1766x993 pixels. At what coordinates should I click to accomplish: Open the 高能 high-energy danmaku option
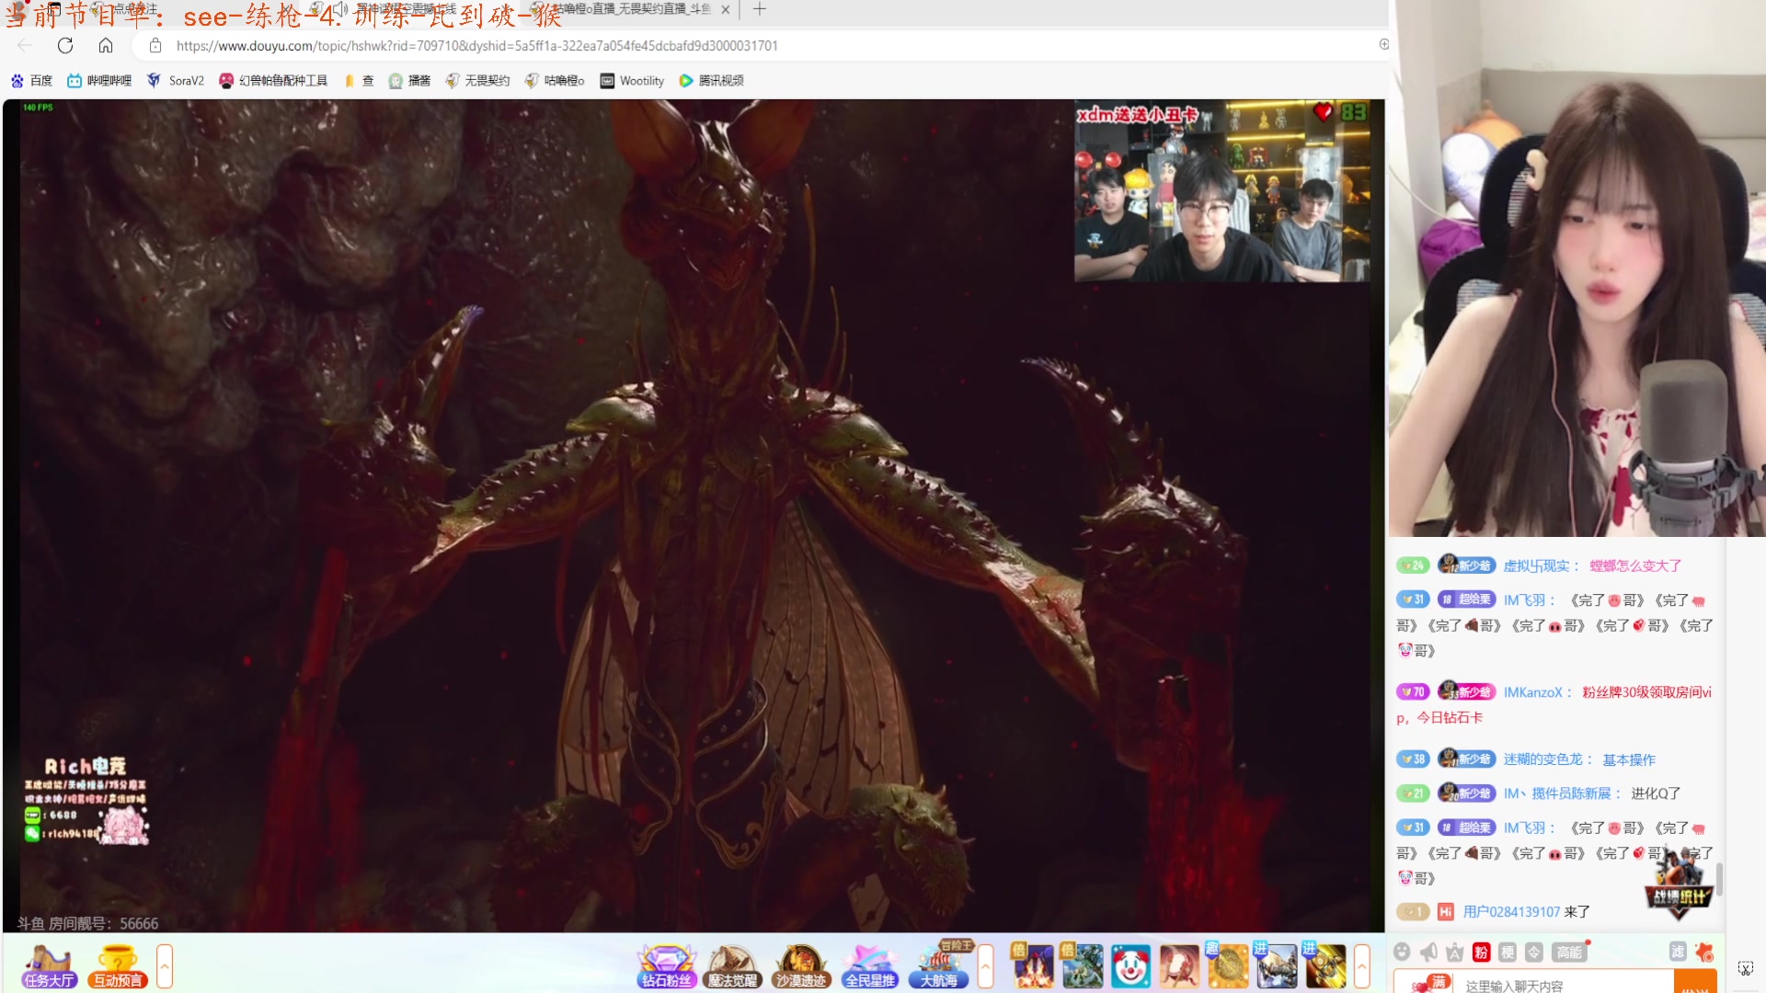[x=1568, y=952]
